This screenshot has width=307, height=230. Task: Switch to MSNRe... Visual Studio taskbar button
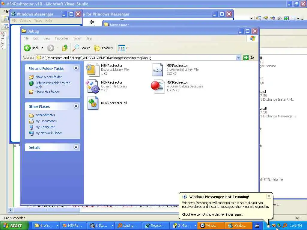[x=73, y=226]
